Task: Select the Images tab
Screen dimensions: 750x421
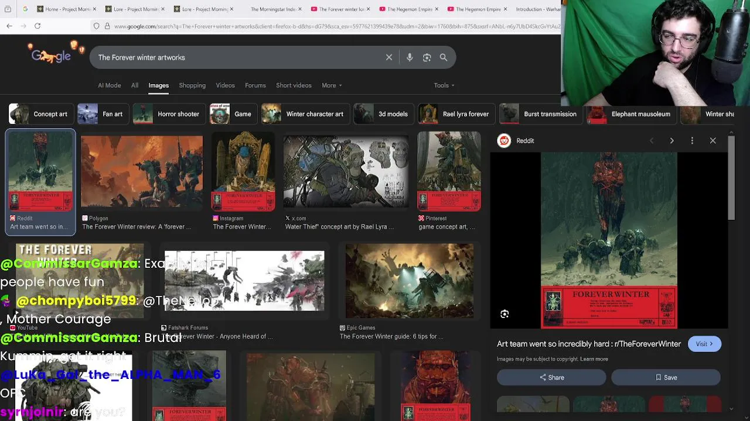Action: pyautogui.click(x=158, y=85)
